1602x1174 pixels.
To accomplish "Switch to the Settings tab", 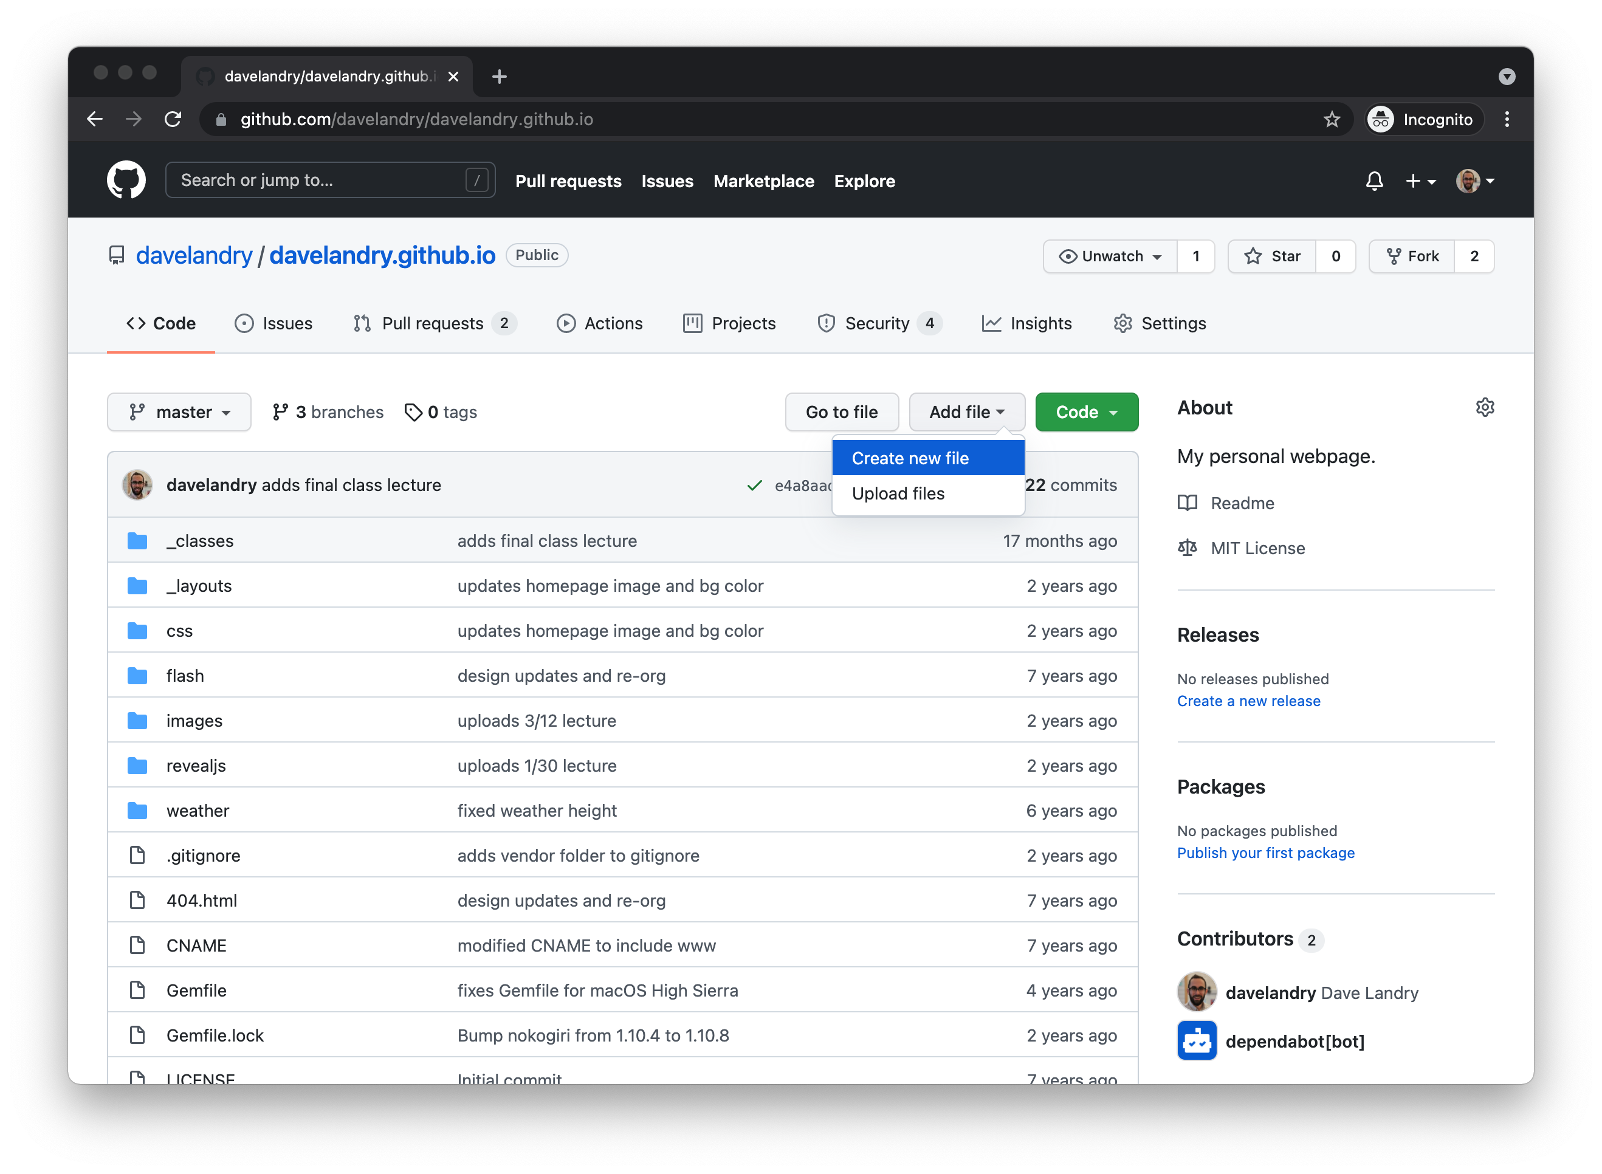I will coord(1159,323).
